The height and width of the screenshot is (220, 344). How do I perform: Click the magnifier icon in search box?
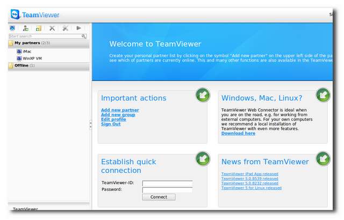pyautogui.click(x=84, y=36)
